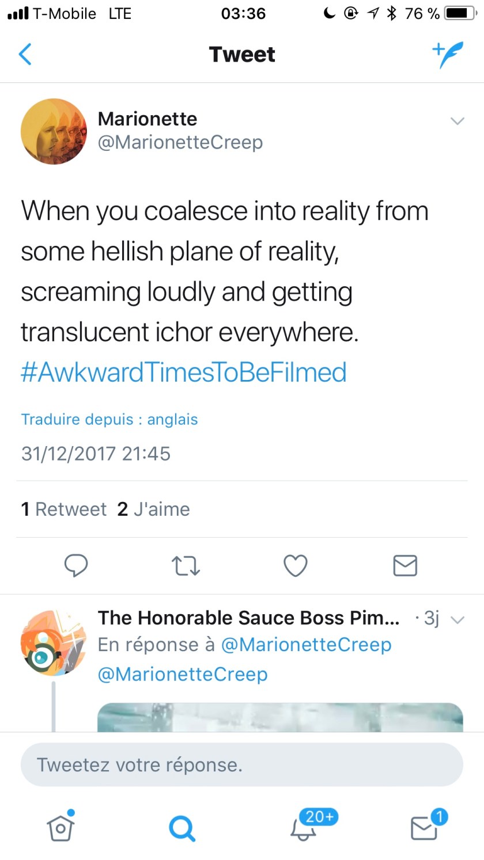
Task: Reply to Marionette's tweet via the speech bubble
Action: pyautogui.click(x=75, y=565)
